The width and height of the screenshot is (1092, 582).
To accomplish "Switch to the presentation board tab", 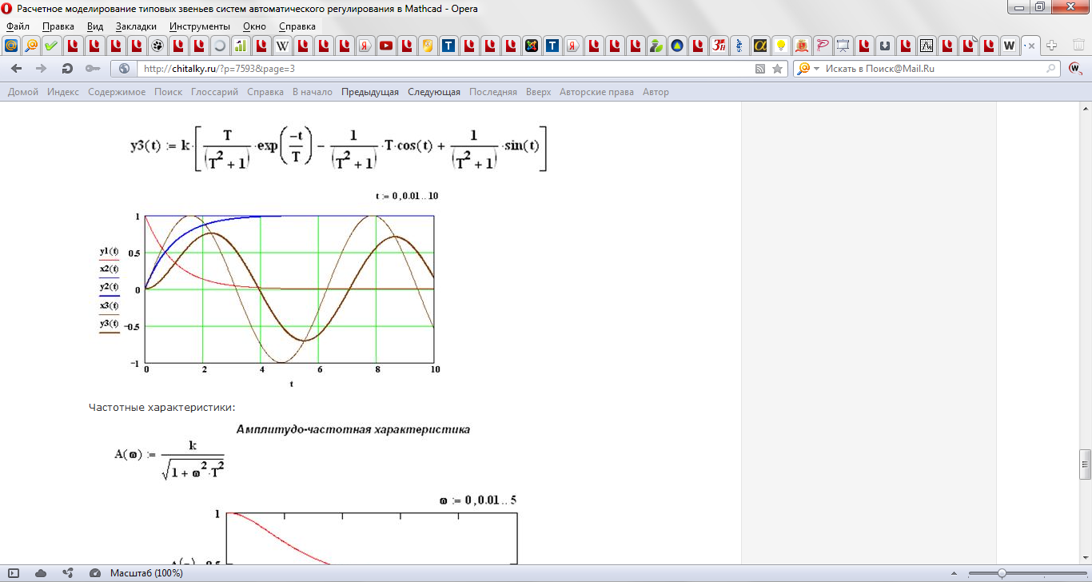I will click(843, 45).
